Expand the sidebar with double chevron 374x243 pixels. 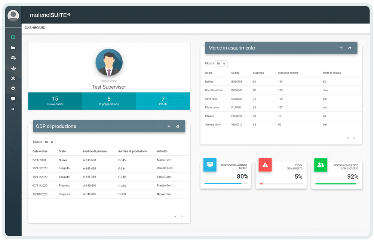pyautogui.click(x=13, y=109)
